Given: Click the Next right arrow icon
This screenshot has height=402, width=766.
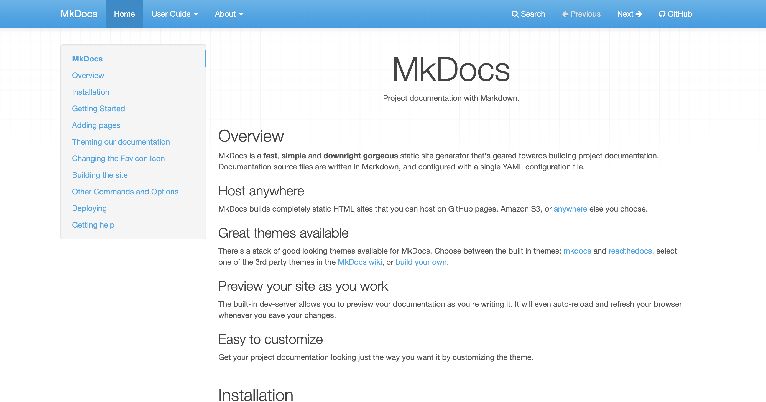Looking at the screenshot, I should tap(639, 14).
